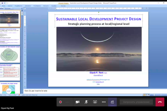Open the Formato ribbon tab
Image resolution: width=167 pixels, height=111 pixels.
click(x=63, y=6)
